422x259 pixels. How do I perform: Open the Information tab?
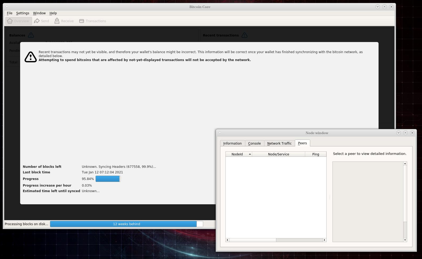(x=232, y=143)
